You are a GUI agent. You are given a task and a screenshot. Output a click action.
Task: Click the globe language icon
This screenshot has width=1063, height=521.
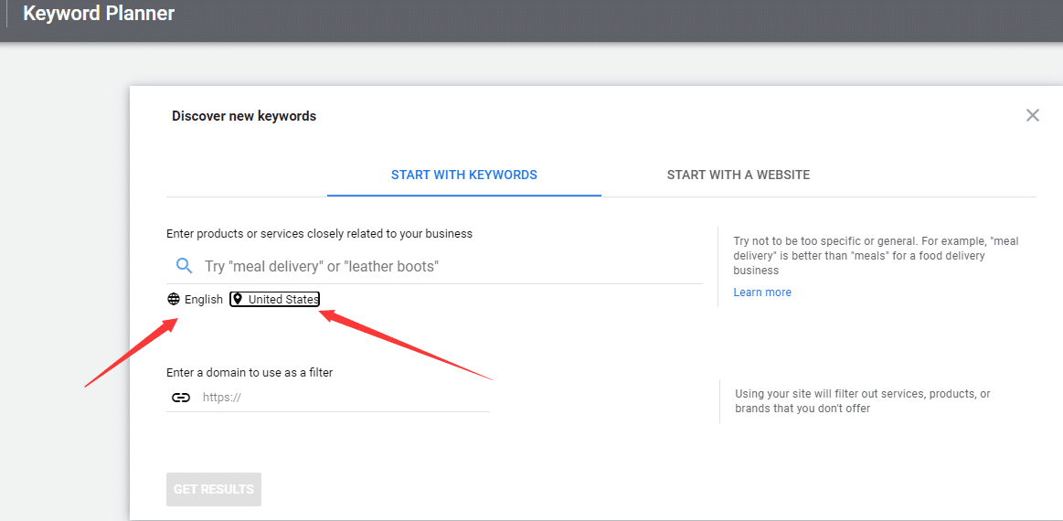pos(174,299)
